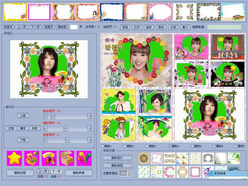Screen dimensions: 248x186
Task: Select 模板2 radio button
Action: tap(125, 146)
